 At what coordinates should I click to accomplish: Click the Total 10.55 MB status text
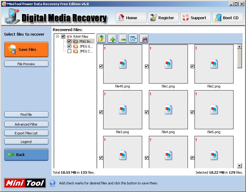click(74, 172)
